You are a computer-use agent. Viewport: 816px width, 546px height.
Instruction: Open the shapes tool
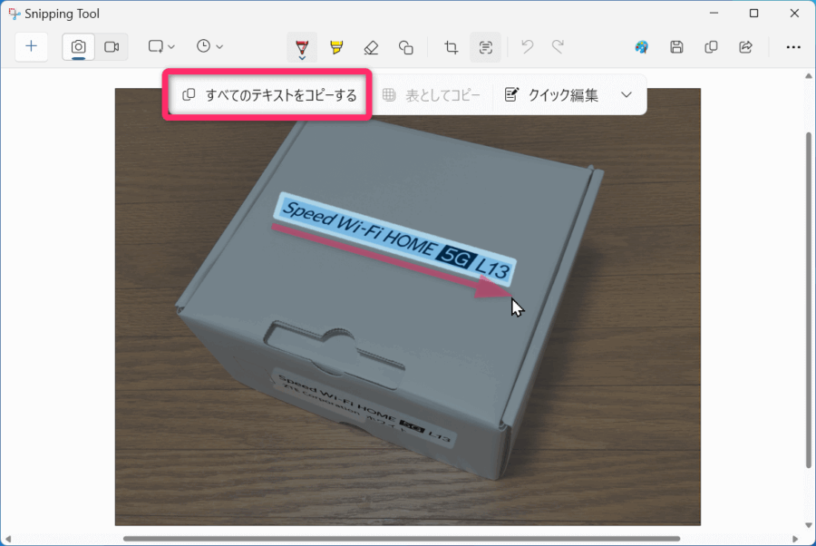(405, 46)
